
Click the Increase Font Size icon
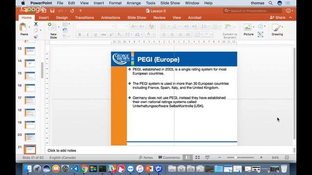click(x=134, y=26)
